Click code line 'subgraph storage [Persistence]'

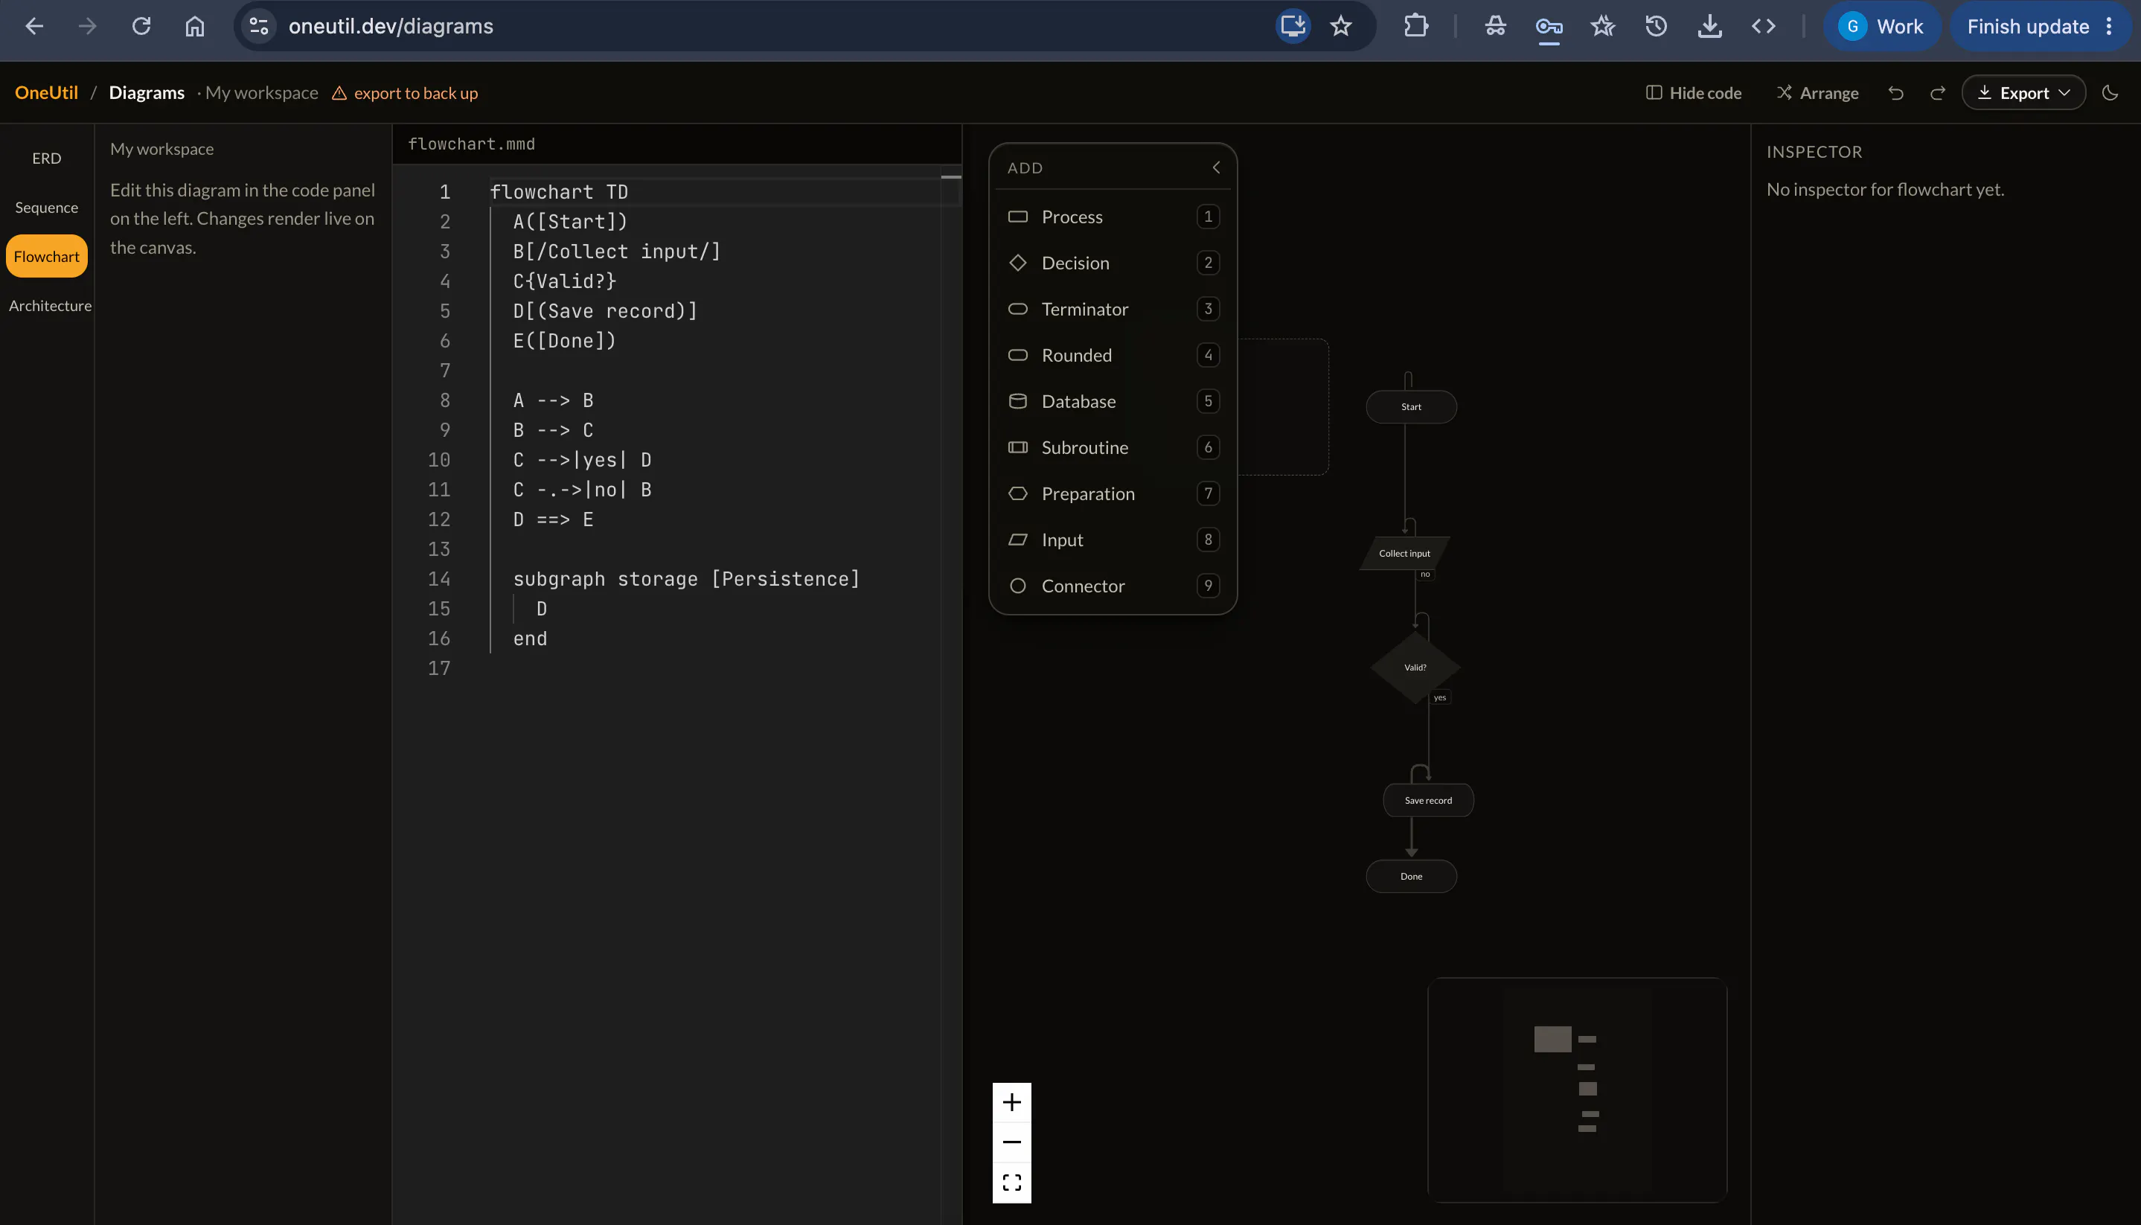686,579
